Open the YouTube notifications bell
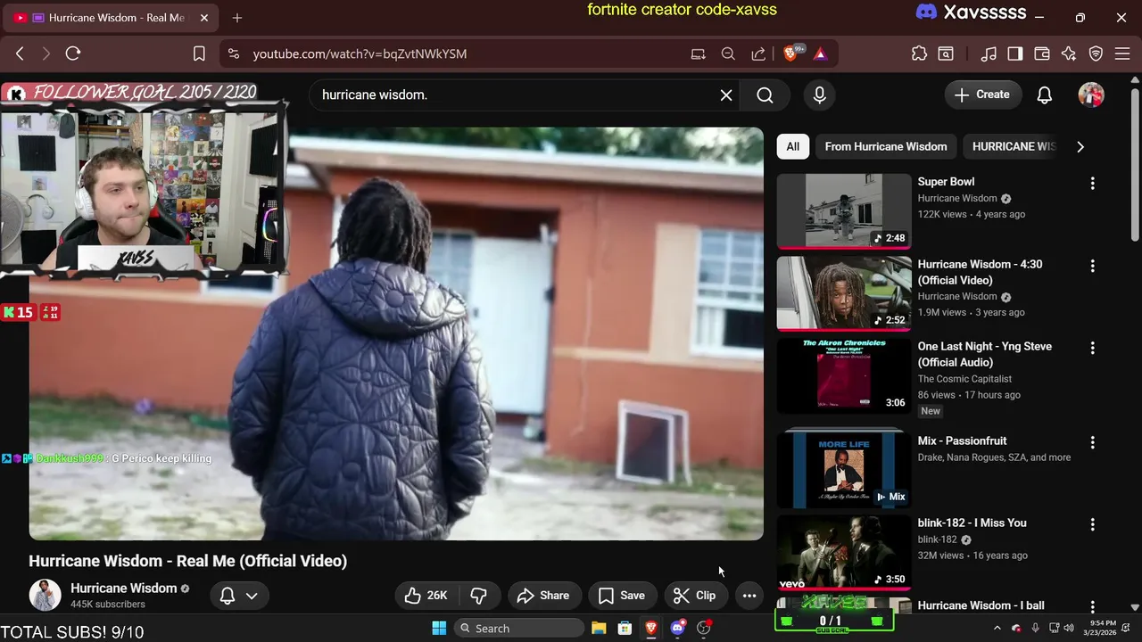Image resolution: width=1142 pixels, height=642 pixels. pyautogui.click(x=1045, y=95)
